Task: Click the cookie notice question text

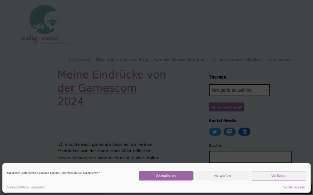Action: (x=53, y=173)
